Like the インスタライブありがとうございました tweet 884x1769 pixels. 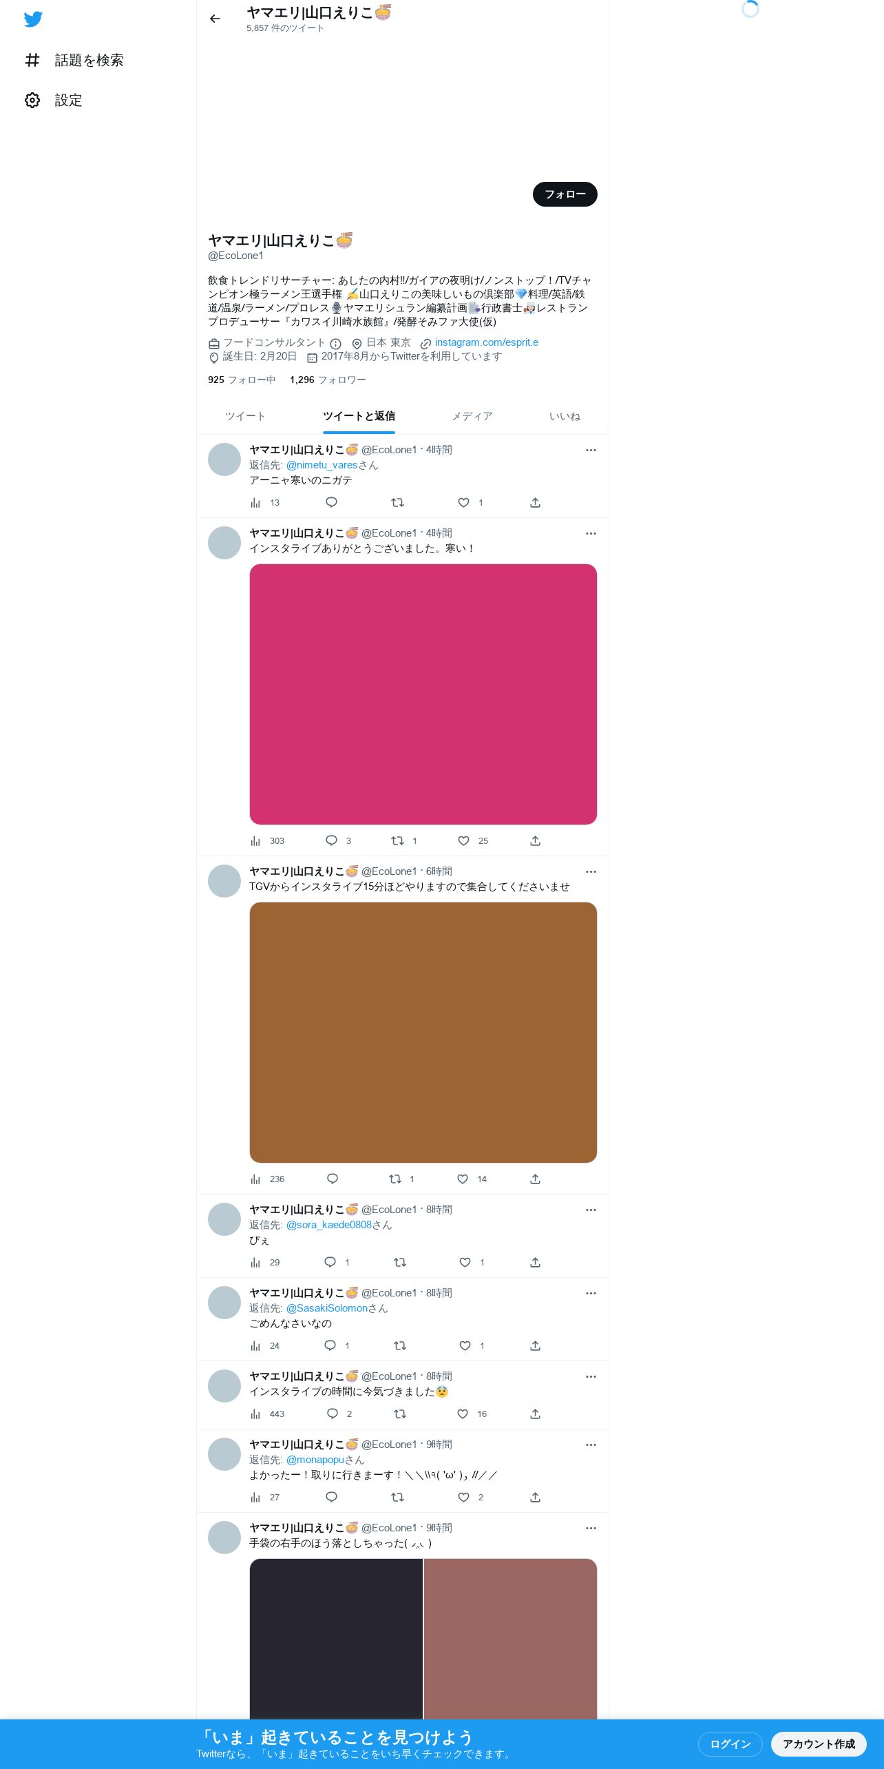point(464,841)
